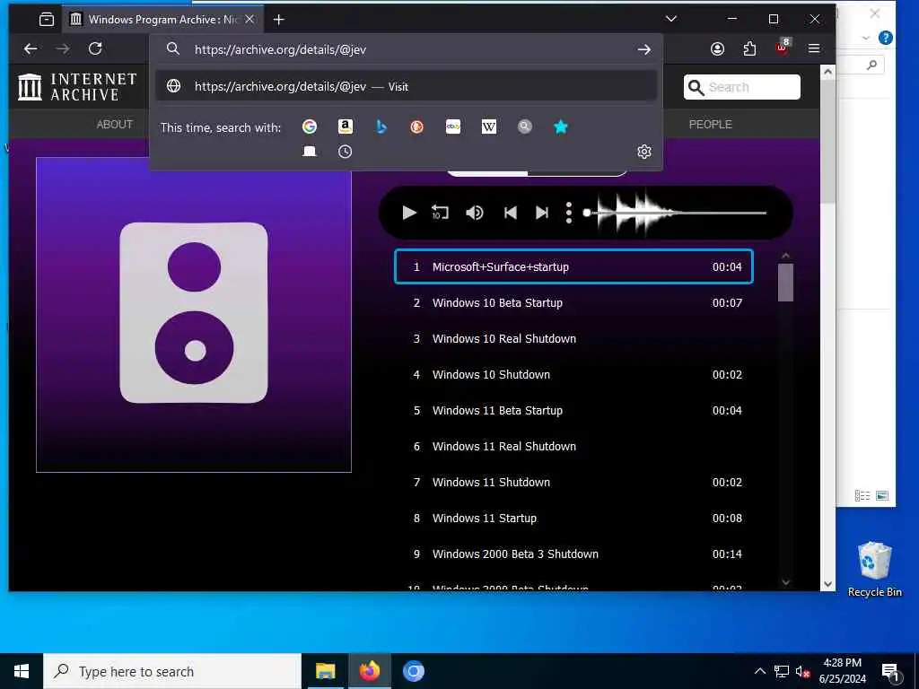
Task: Play the selected audio track
Action: point(409,213)
